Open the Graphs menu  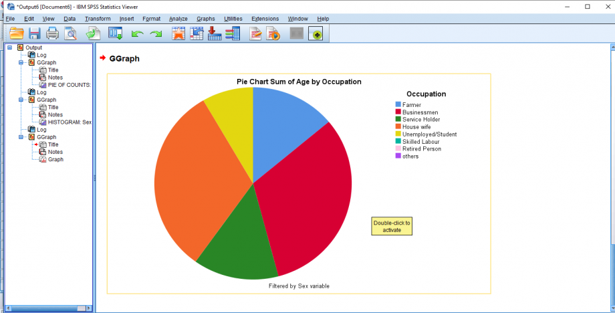point(206,19)
